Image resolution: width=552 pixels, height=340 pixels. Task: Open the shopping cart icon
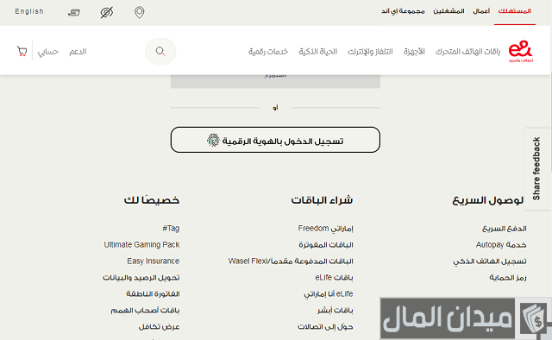point(22,52)
